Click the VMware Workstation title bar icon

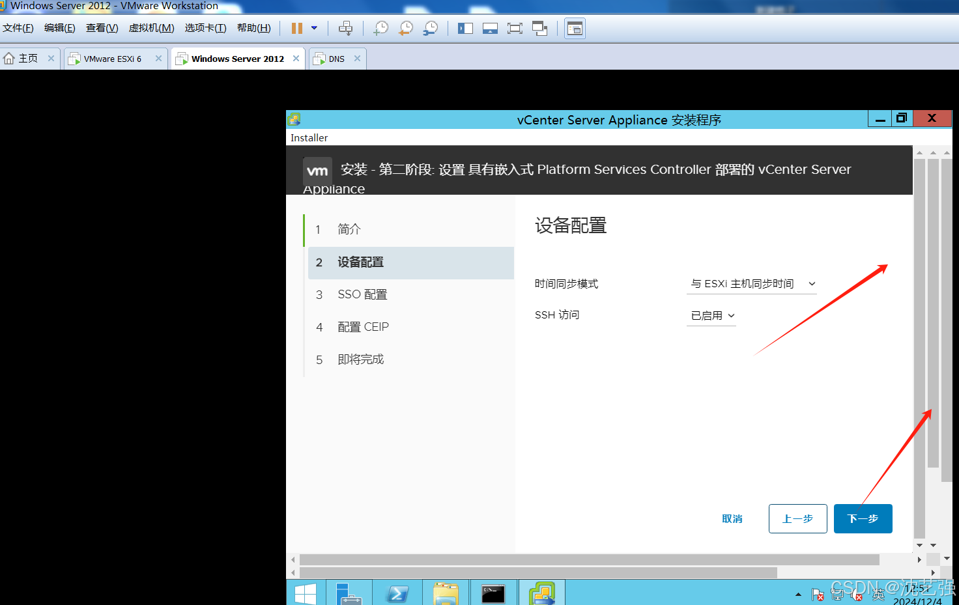3,6
